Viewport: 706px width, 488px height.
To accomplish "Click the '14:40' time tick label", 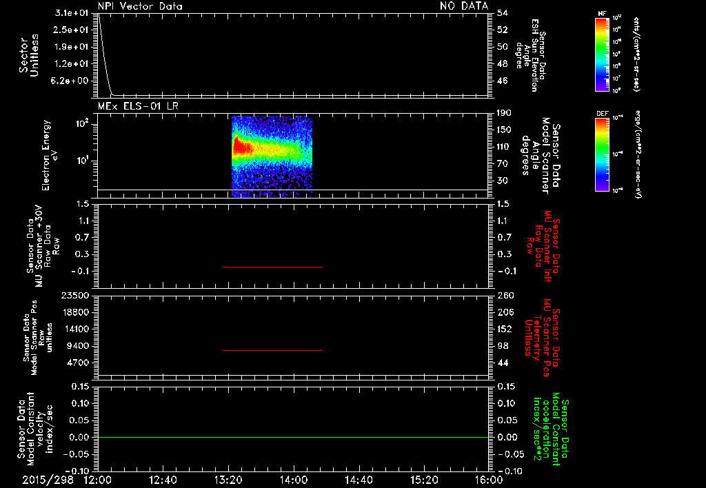I will click(x=359, y=480).
